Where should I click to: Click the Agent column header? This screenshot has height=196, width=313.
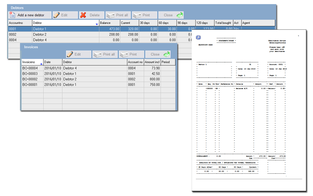[258, 23]
